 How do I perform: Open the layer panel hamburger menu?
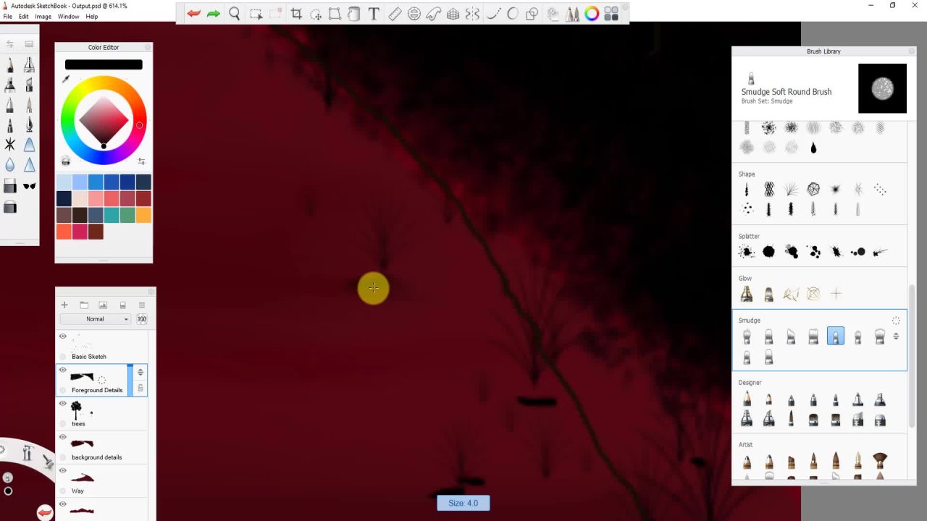[x=142, y=305]
